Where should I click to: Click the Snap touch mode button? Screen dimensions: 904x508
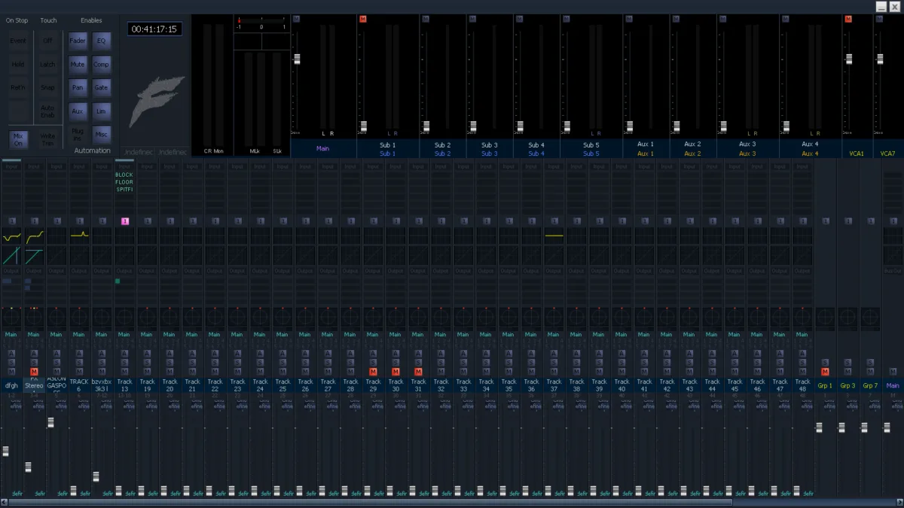[48, 87]
